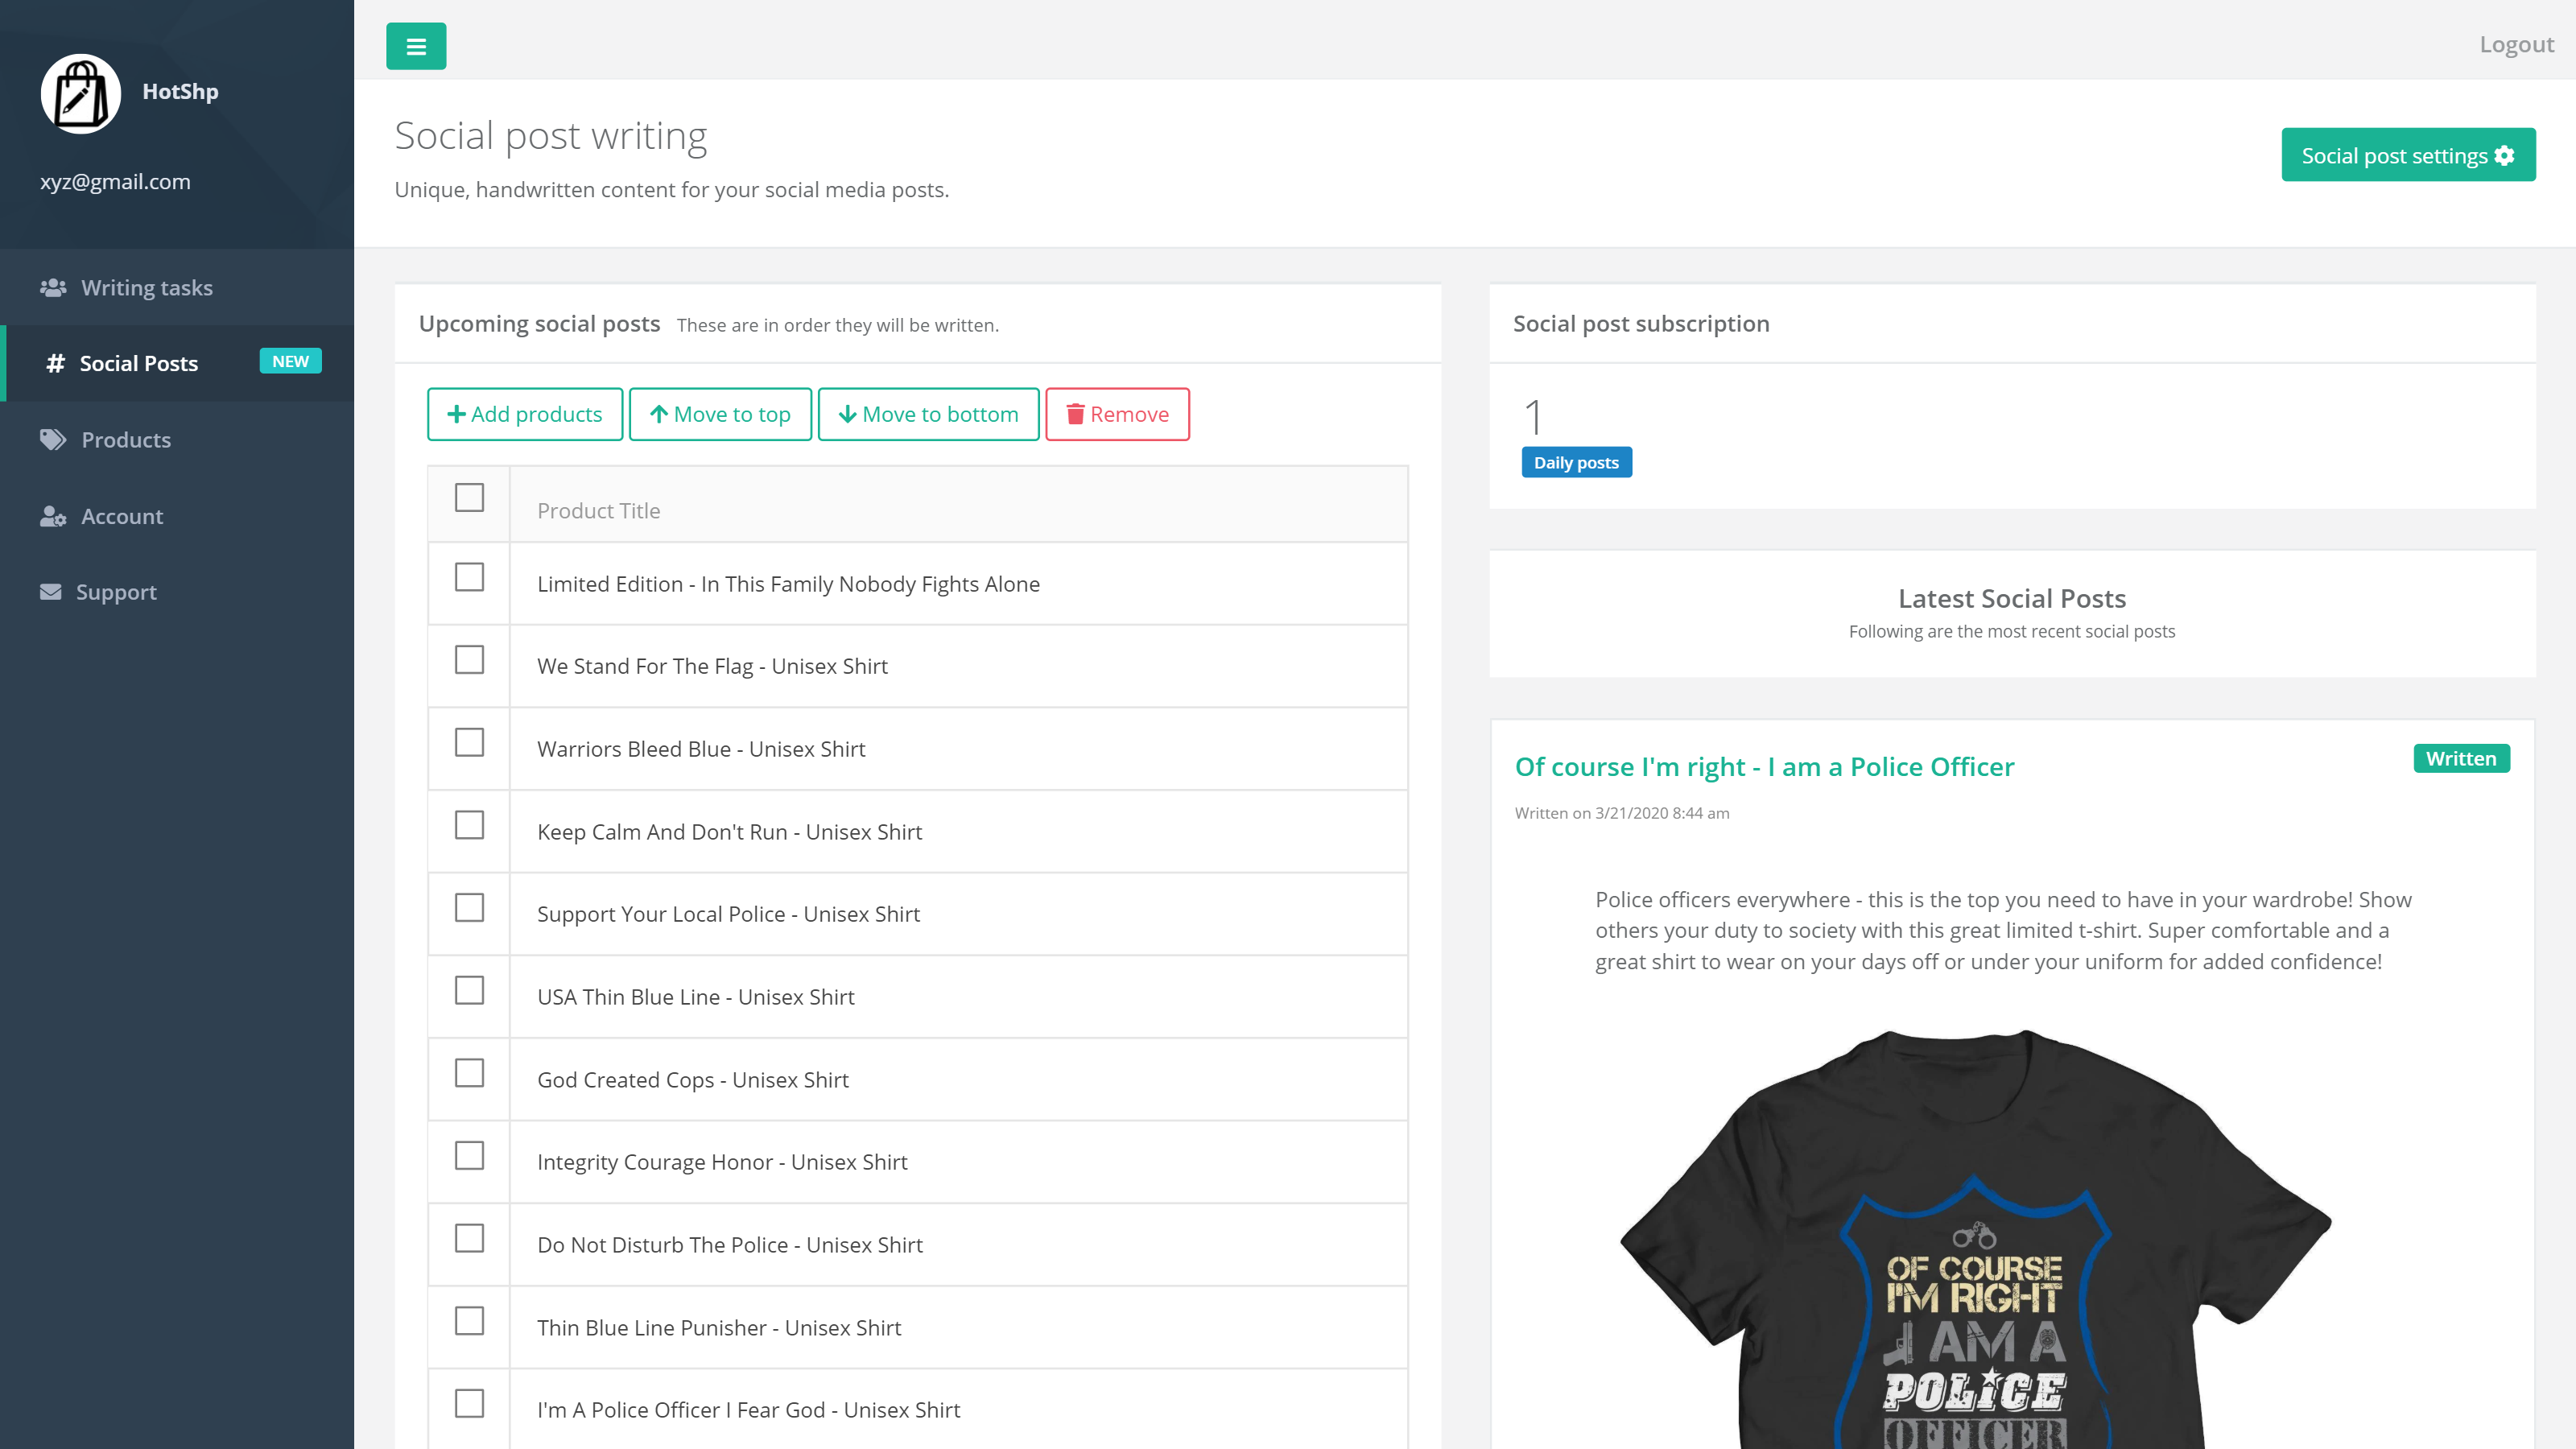Open Support via the envelope icon
Image resolution: width=2576 pixels, height=1449 pixels.
(50, 591)
